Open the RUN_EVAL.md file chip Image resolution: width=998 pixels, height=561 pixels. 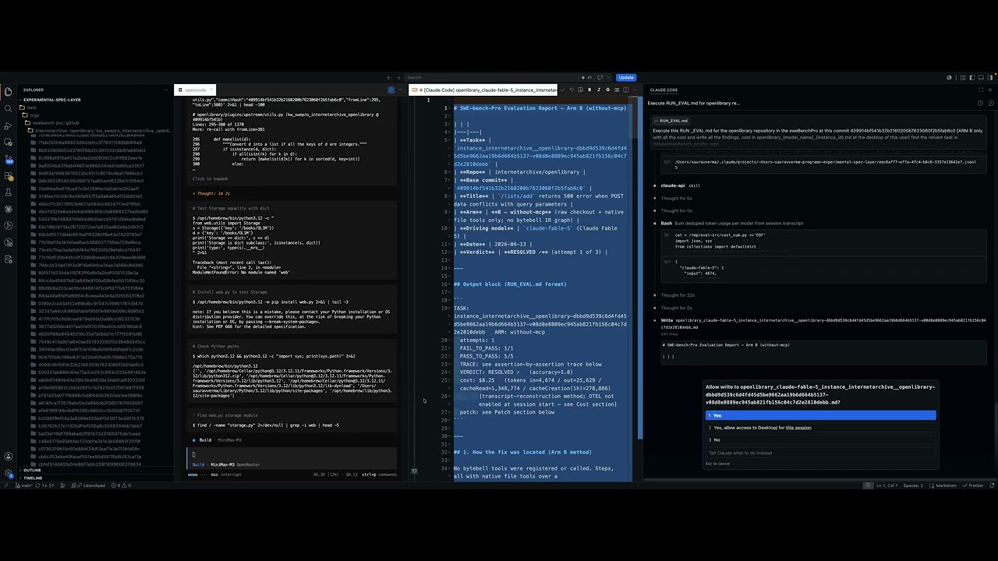tap(671, 121)
